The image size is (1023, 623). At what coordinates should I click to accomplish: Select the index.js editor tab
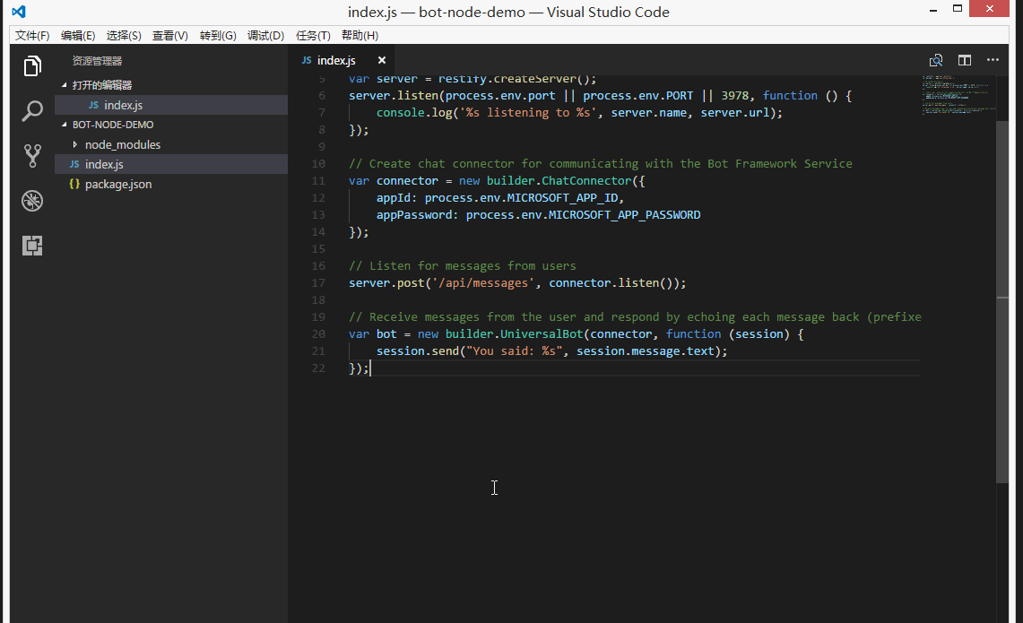343,60
